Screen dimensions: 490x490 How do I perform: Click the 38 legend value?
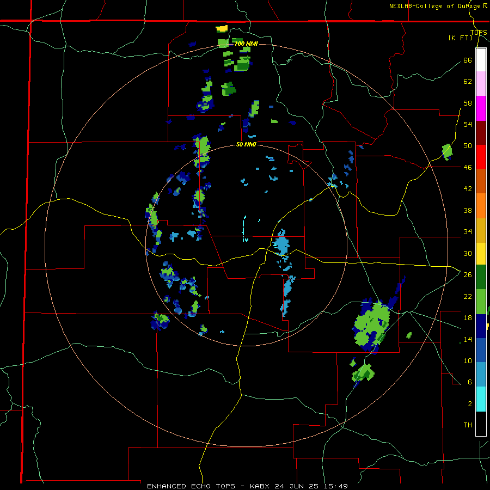pyautogui.click(x=468, y=210)
